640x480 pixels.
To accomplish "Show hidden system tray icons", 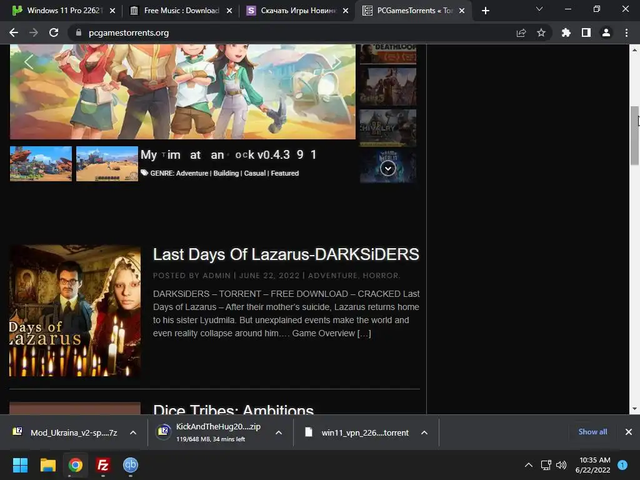I will [529, 465].
